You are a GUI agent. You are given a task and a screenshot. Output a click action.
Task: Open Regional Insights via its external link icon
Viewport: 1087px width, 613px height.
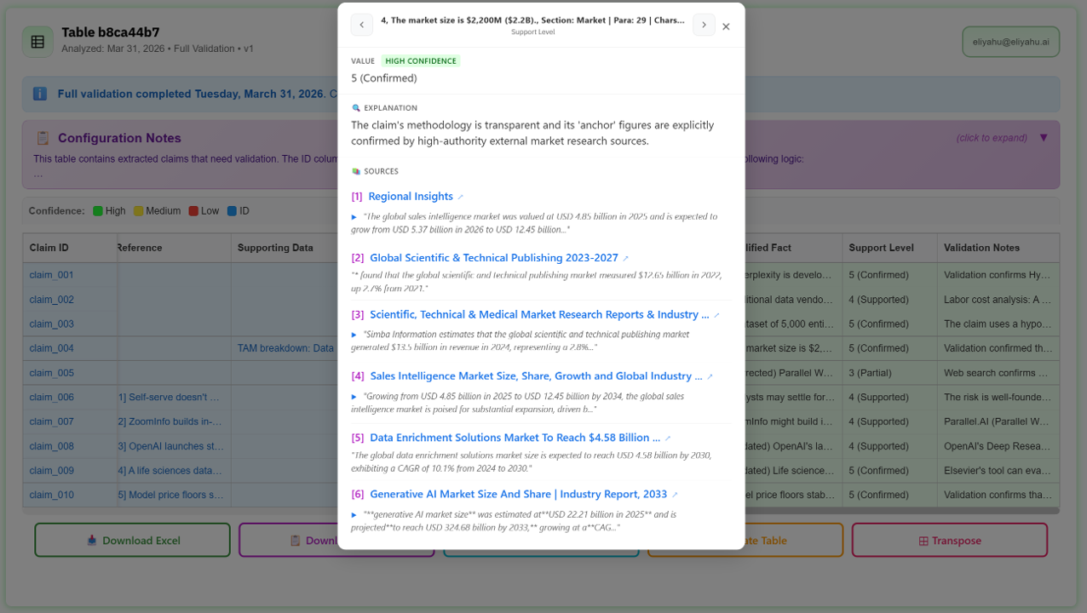pyautogui.click(x=460, y=196)
